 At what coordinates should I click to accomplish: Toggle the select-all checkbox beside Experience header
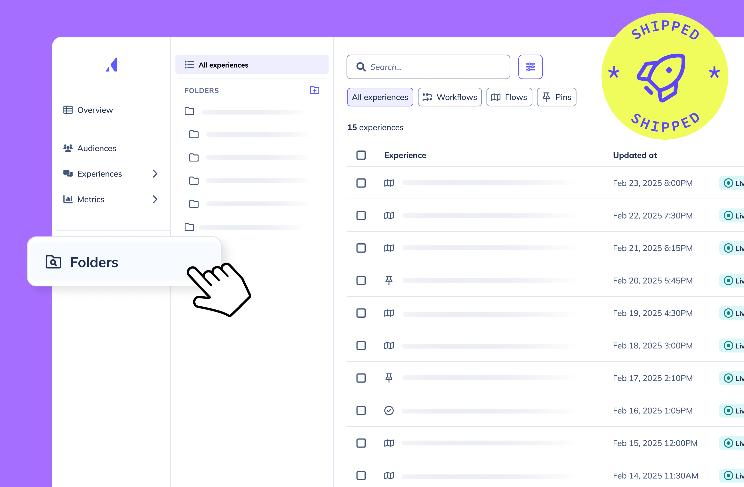pos(361,155)
